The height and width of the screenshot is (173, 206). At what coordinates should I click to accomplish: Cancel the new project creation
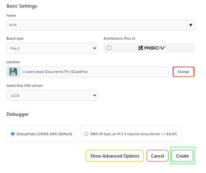tap(158, 156)
